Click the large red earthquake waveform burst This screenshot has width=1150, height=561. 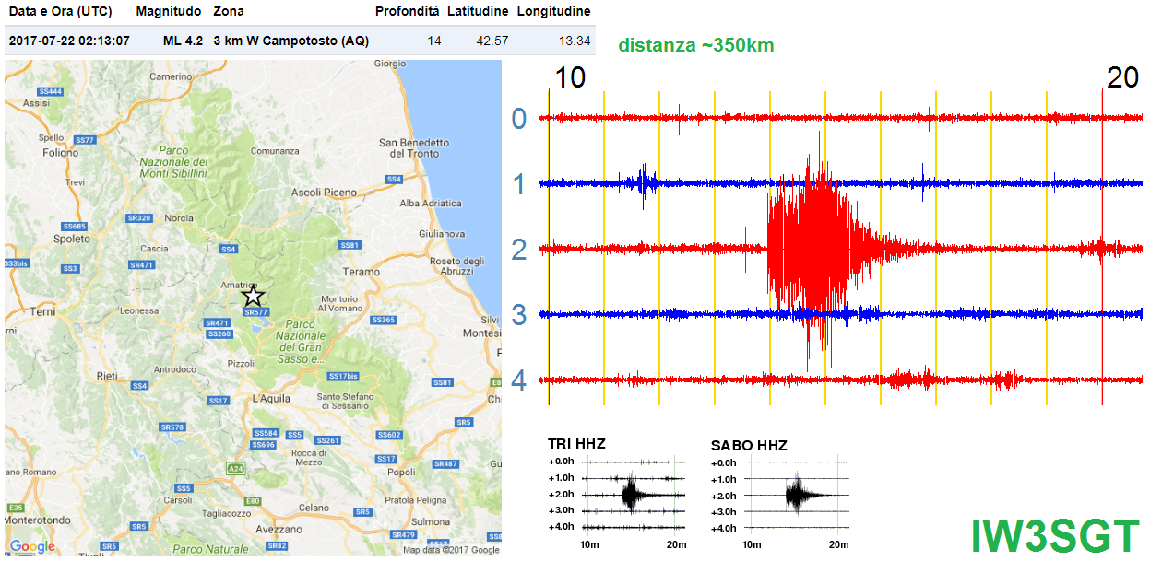pyautogui.click(x=815, y=249)
